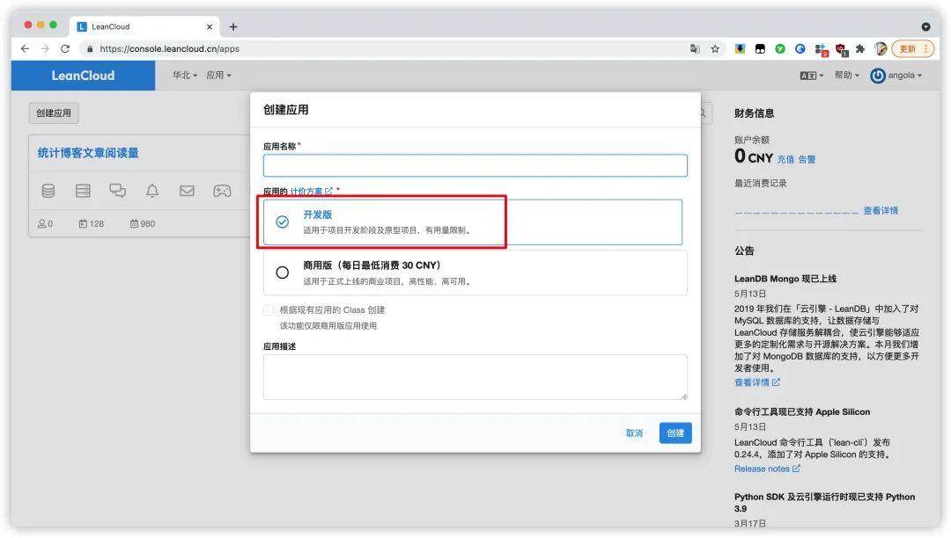Viewport: 951px width, 538px height.
Task: Click the black square extension icon
Action: coord(760,49)
